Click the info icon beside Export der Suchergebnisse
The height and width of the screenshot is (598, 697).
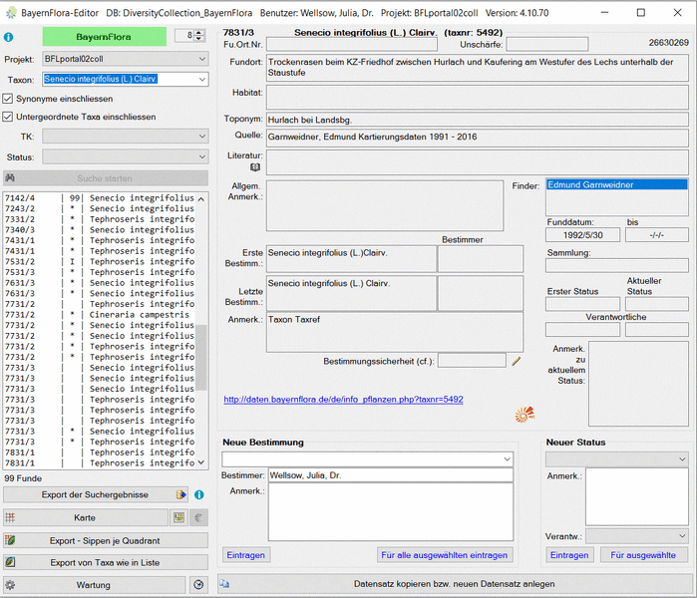[x=199, y=494]
